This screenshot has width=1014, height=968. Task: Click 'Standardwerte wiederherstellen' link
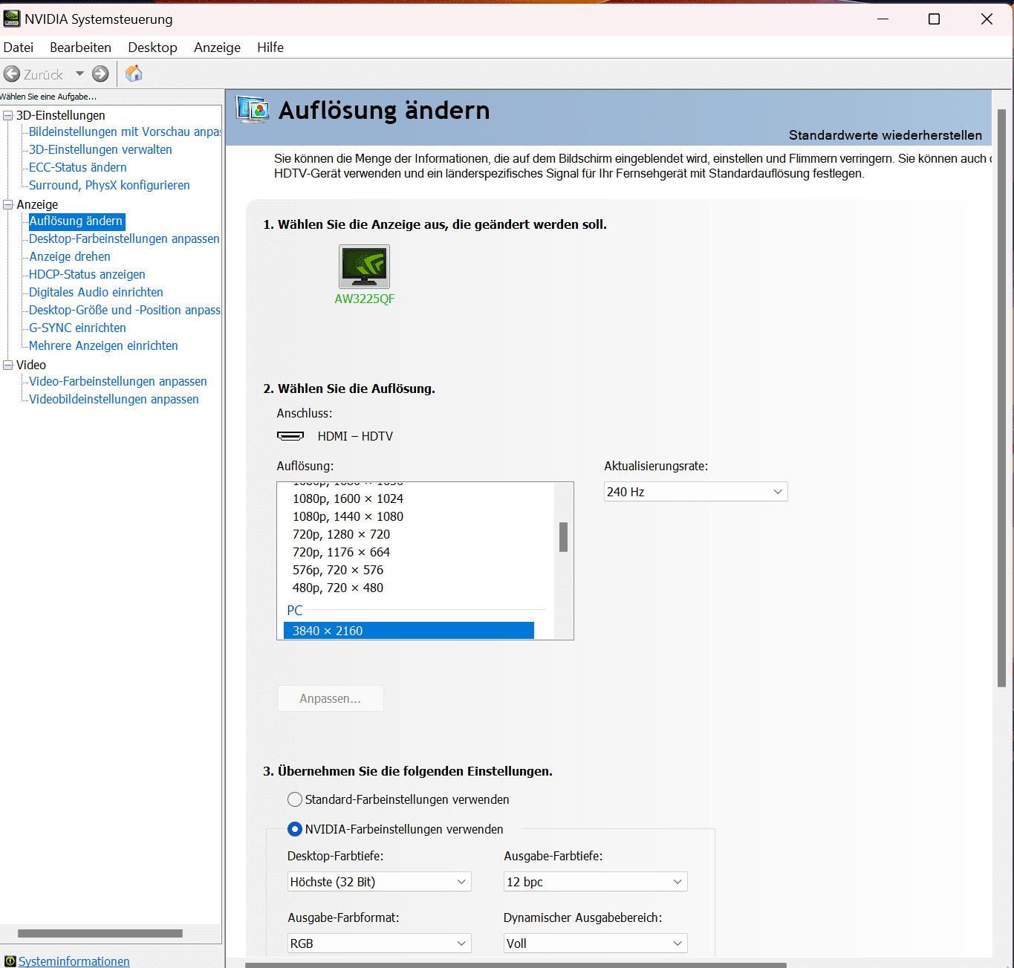(885, 135)
